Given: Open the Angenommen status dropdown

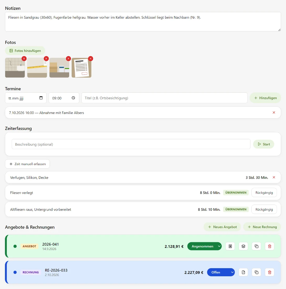Looking at the screenshot, I should 204,246.
